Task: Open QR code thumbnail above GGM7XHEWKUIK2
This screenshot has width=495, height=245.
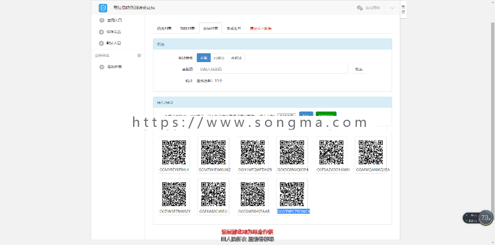Action: 213,152
